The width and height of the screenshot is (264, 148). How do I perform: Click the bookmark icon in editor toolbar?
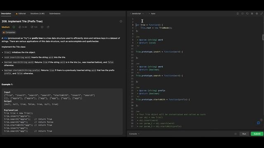tap(238, 14)
